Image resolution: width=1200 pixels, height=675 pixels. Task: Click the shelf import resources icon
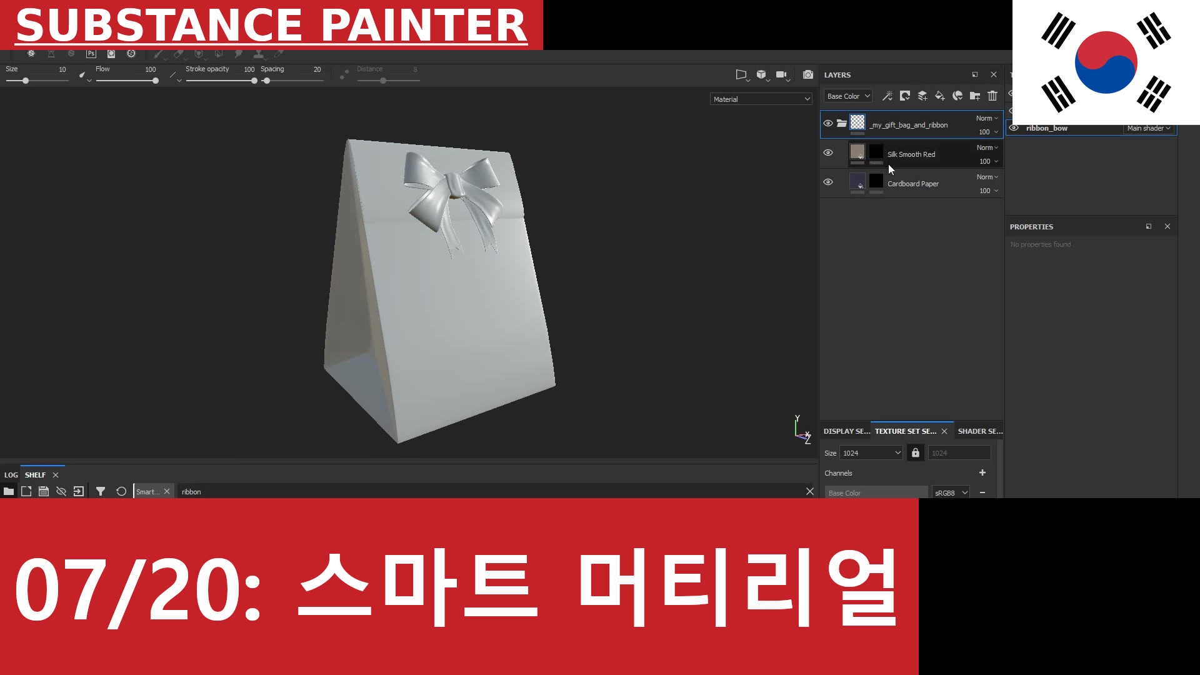click(79, 491)
